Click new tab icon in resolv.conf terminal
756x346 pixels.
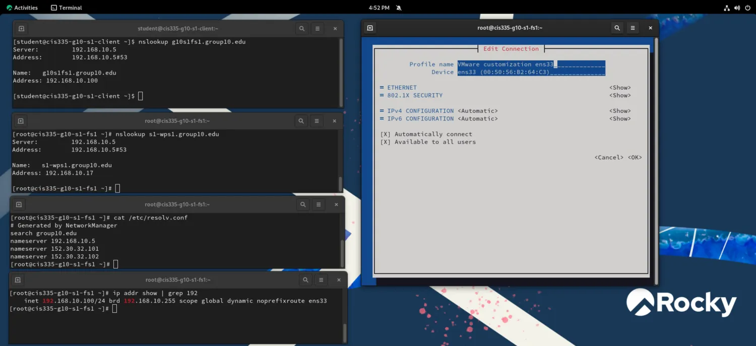point(19,204)
